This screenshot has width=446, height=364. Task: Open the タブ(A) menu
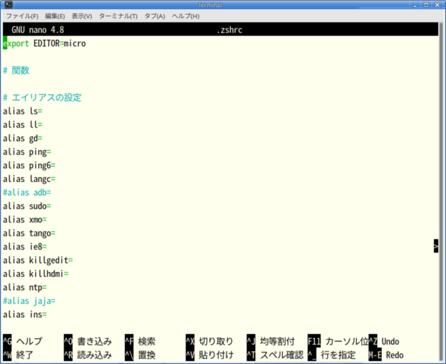point(155,16)
